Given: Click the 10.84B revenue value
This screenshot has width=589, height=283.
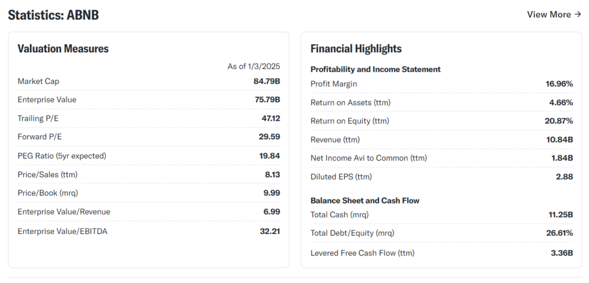Looking at the screenshot, I should [x=560, y=140].
